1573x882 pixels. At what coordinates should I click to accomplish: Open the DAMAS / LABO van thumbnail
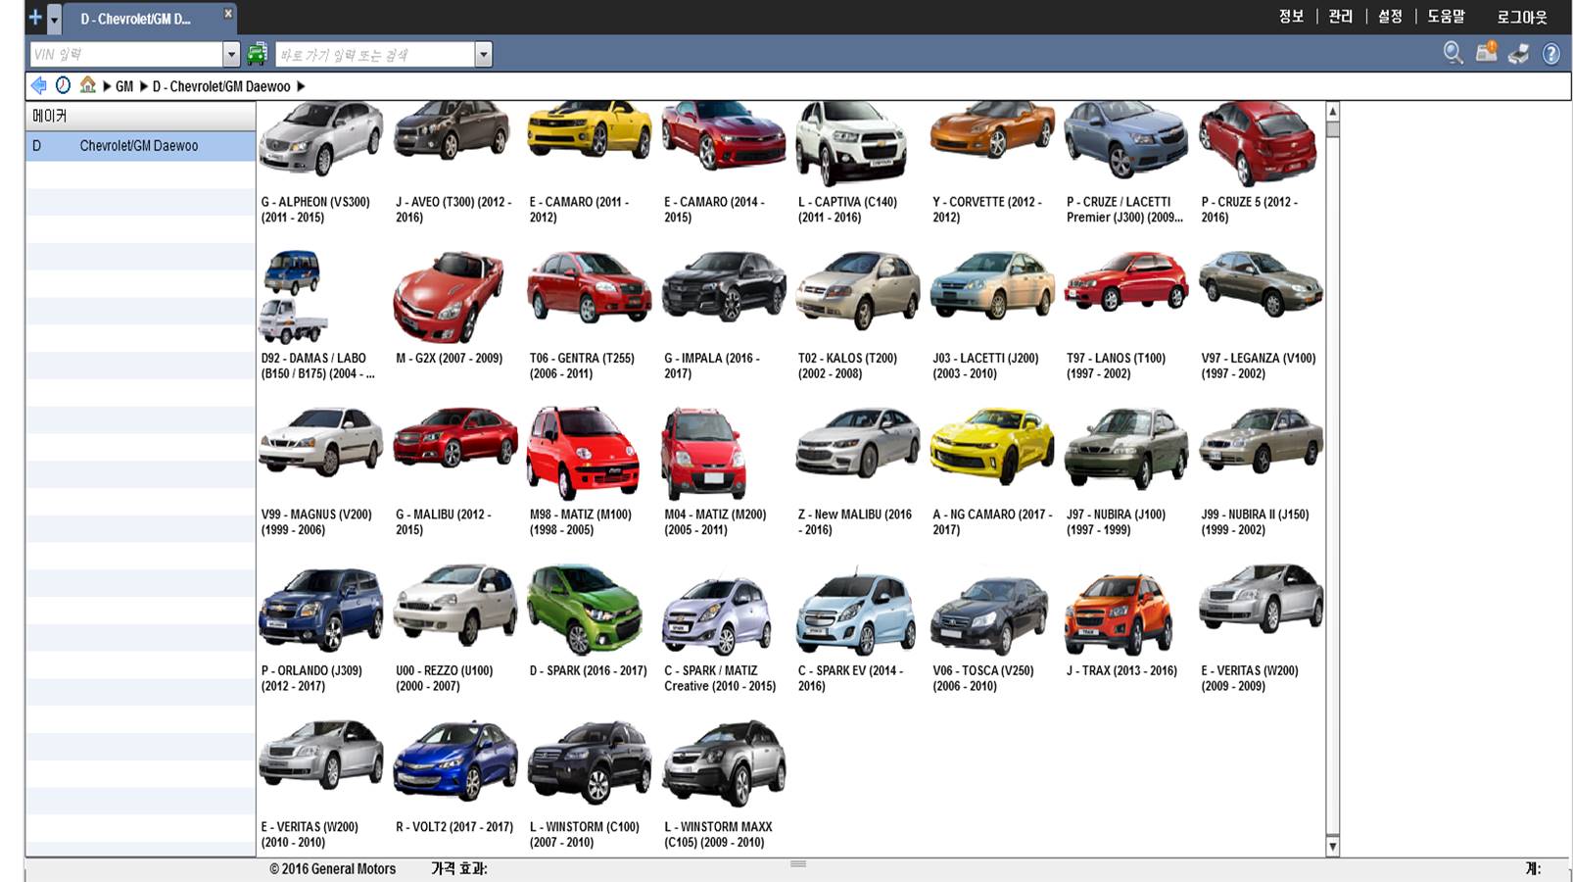(x=293, y=297)
